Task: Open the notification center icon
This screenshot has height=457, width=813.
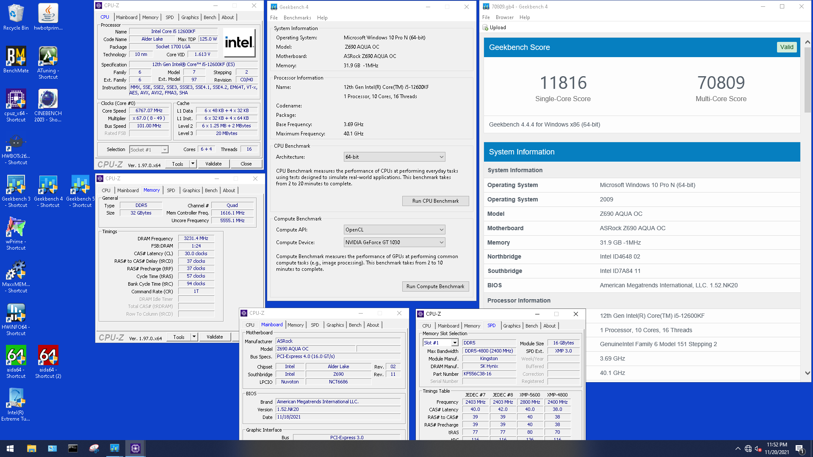Action: coord(799,449)
